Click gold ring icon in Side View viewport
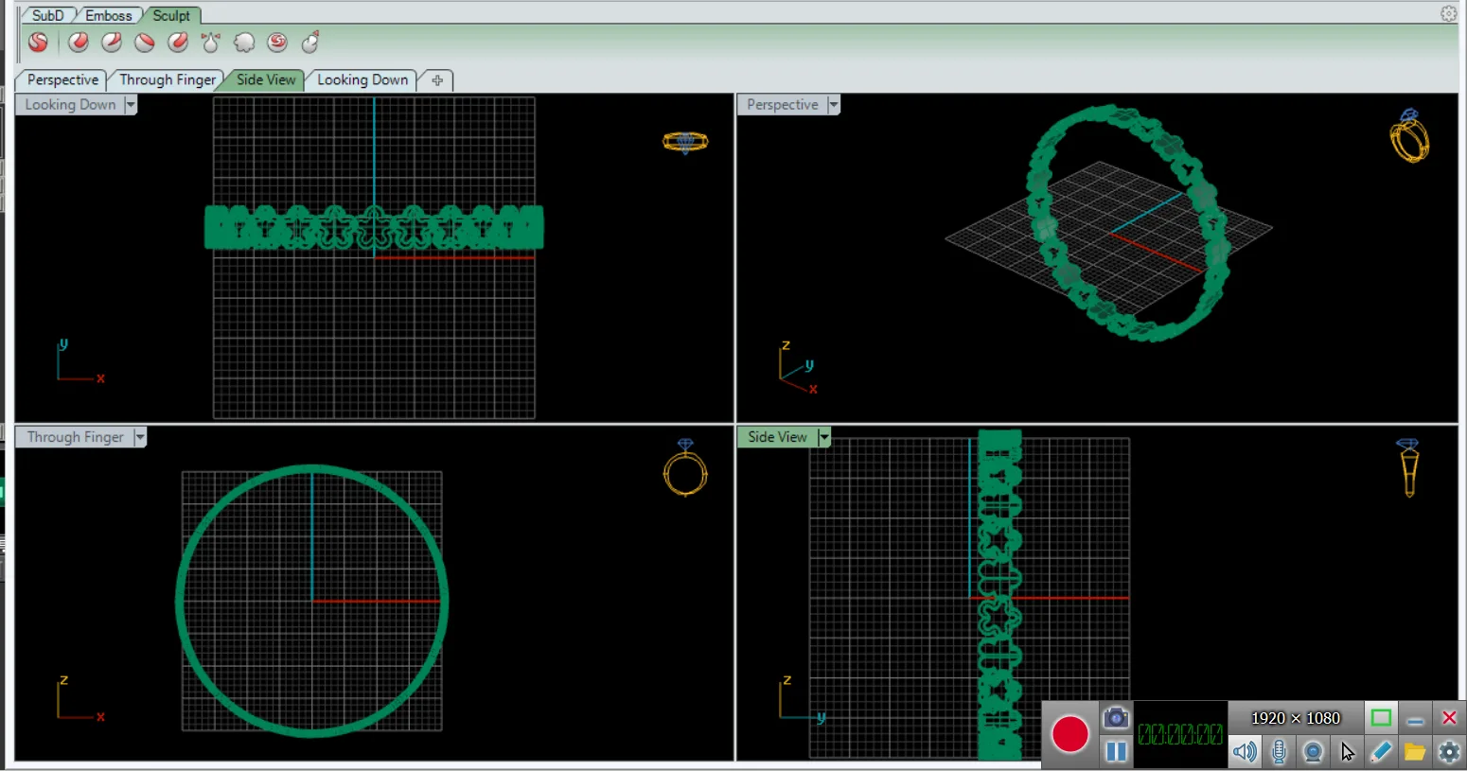 point(1408,467)
